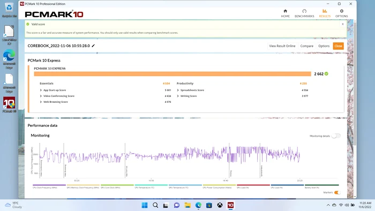Click the Compare button

[x=306, y=46]
